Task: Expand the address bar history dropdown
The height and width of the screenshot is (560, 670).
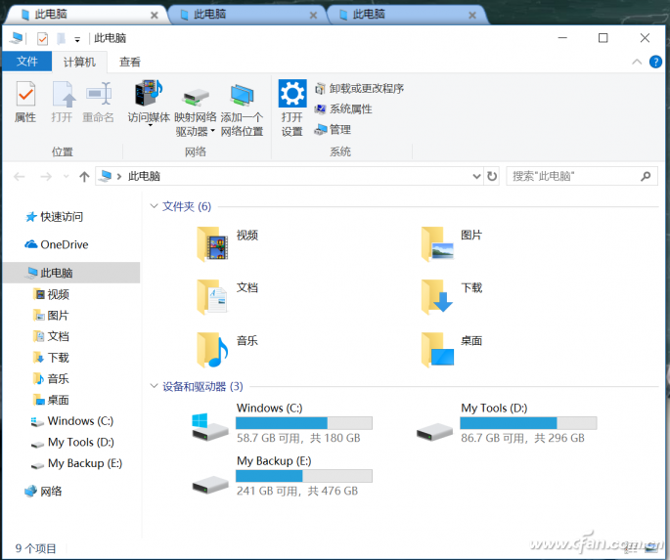Action: pyautogui.click(x=477, y=176)
